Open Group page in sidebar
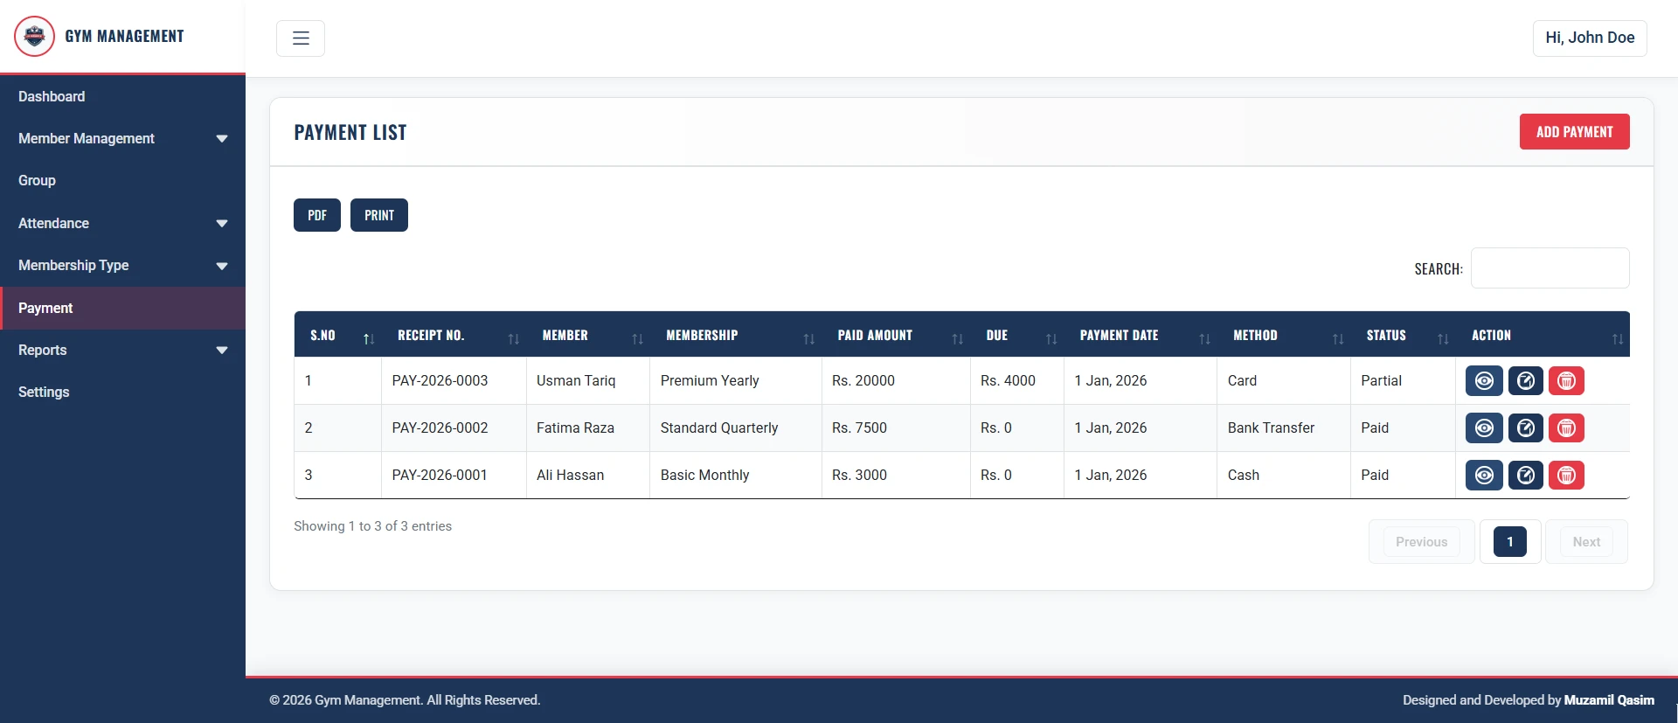 click(x=122, y=181)
